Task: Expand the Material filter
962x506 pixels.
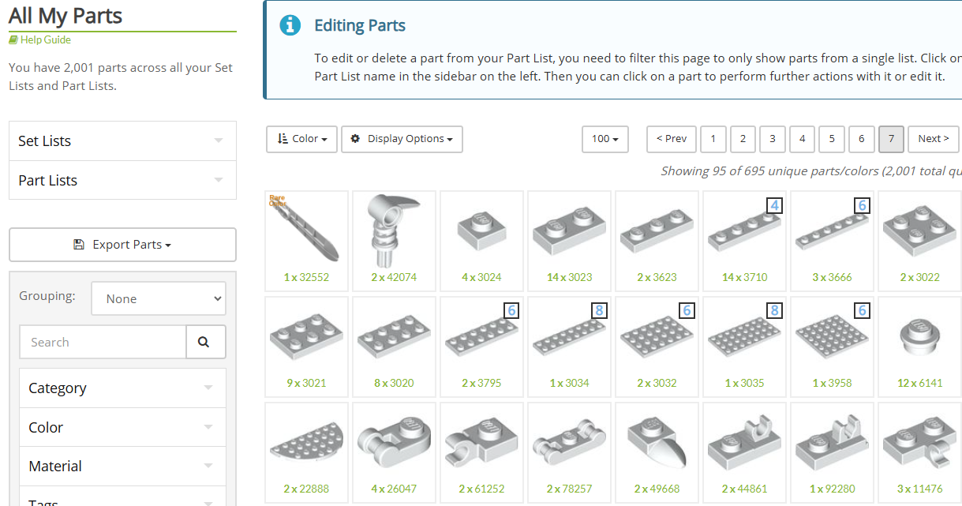Action: click(122, 467)
